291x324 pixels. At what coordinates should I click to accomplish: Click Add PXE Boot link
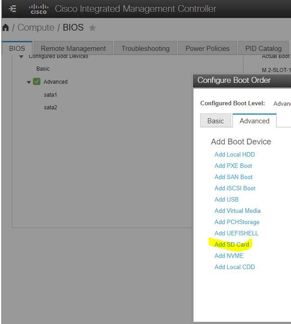(233, 166)
